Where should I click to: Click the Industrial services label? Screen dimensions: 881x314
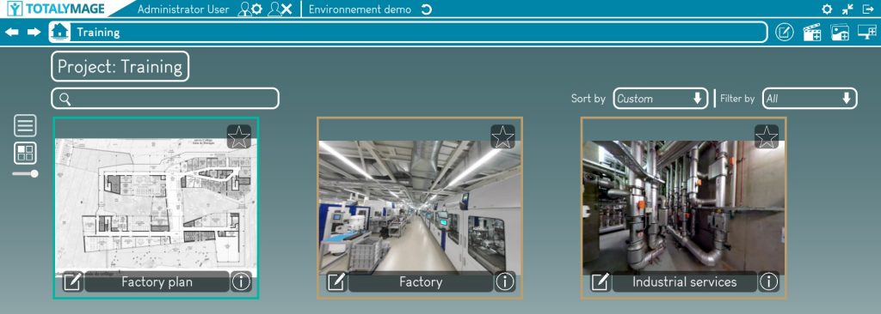[684, 282]
